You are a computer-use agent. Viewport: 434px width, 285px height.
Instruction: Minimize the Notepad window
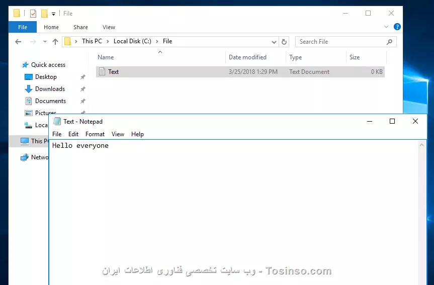point(370,121)
